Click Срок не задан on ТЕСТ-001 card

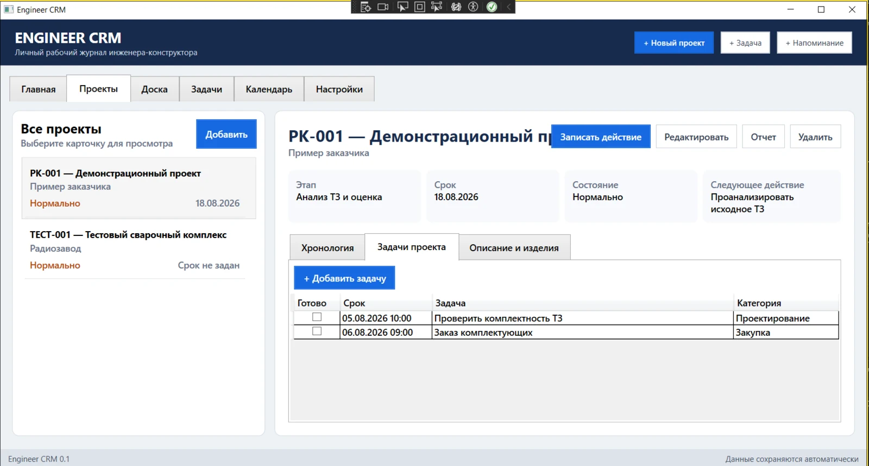click(209, 265)
